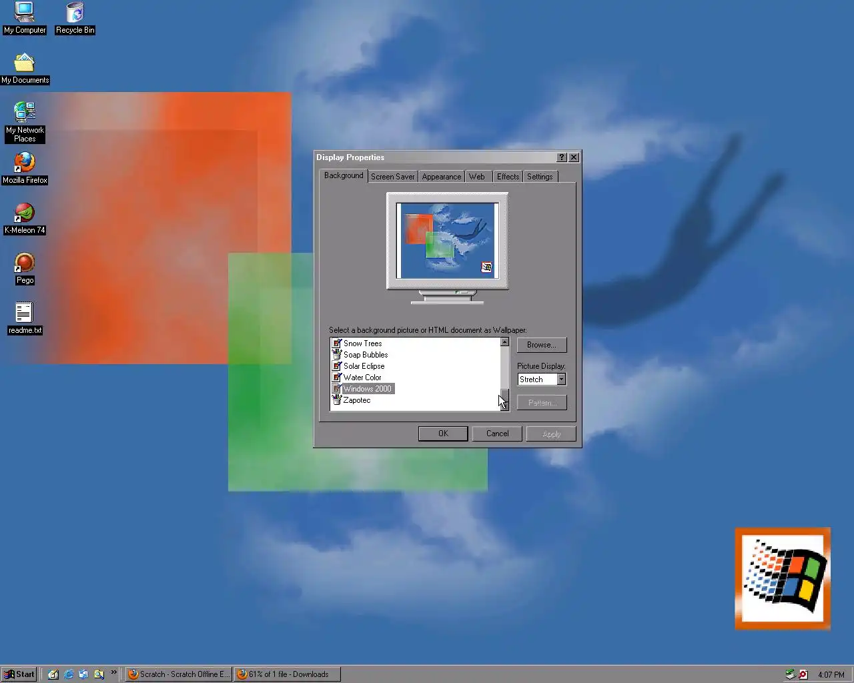The image size is (854, 683).
Task: Switch to the Appearance tab
Action: pyautogui.click(x=441, y=177)
